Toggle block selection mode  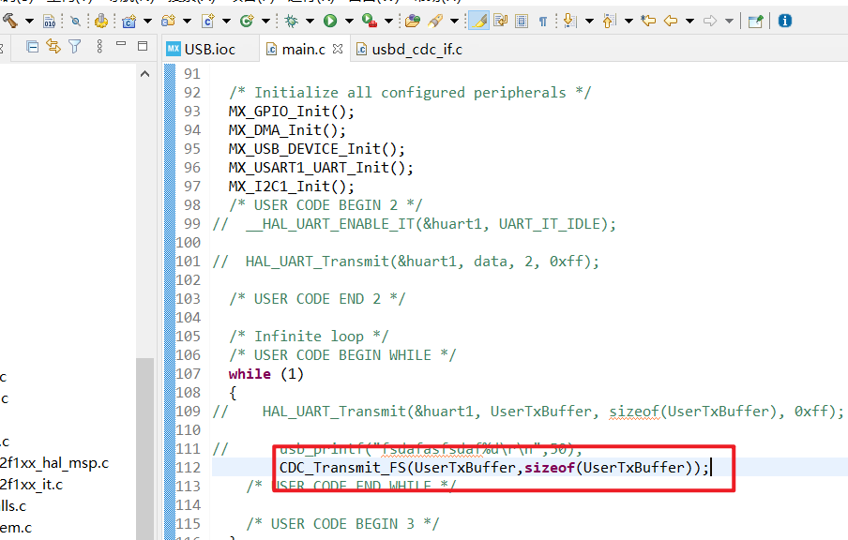click(522, 21)
